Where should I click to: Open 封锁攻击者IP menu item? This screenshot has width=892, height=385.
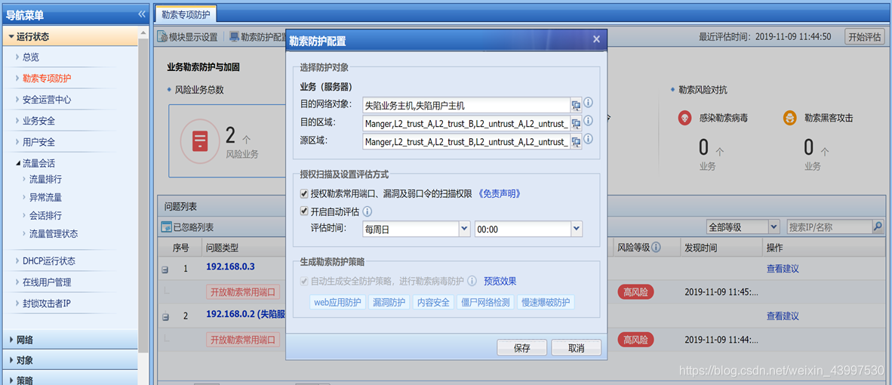click(x=47, y=303)
